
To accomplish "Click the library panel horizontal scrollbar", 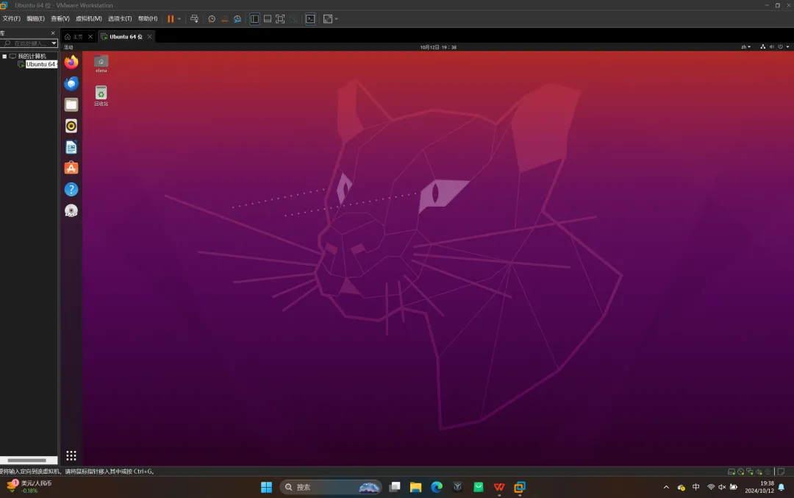I will click(27, 460).
